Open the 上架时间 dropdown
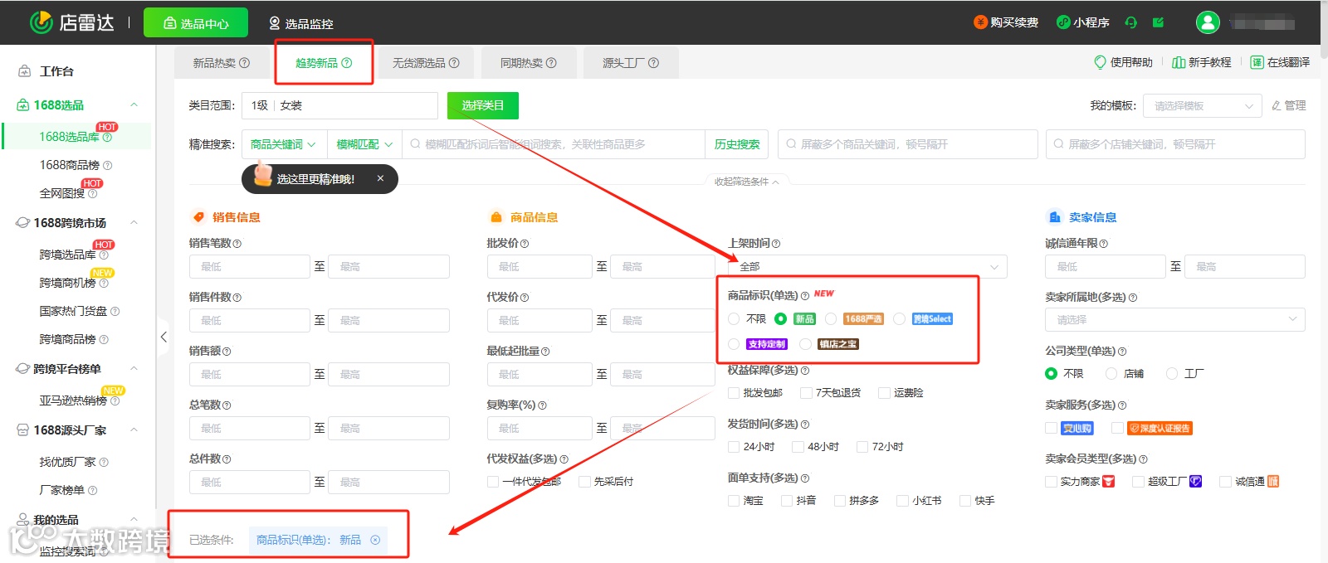This screenshot has height=563, width=1328. pyautogui.click(x=867, y=266)
